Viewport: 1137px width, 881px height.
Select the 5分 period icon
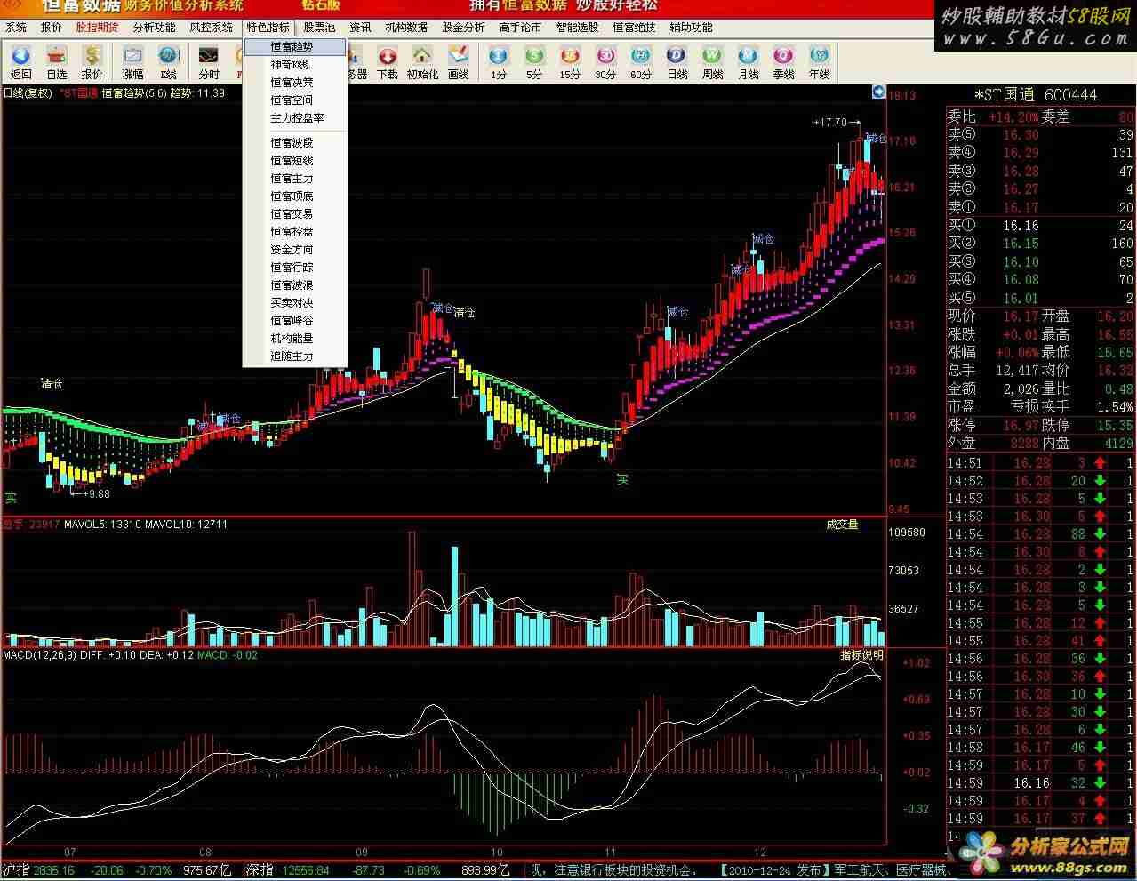pyautogui.click(x=533, y=62)
